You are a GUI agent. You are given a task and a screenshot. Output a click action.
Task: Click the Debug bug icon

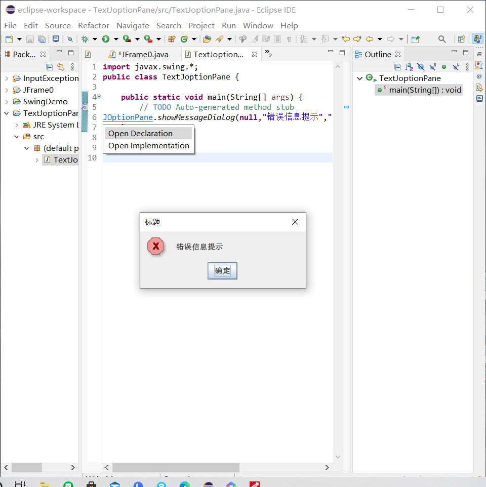[x=85, y=39]
